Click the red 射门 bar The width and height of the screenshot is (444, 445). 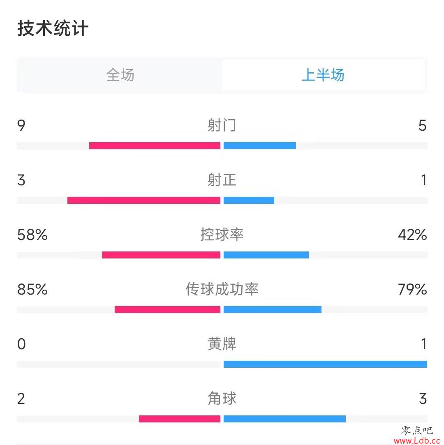tap(155, 145)
